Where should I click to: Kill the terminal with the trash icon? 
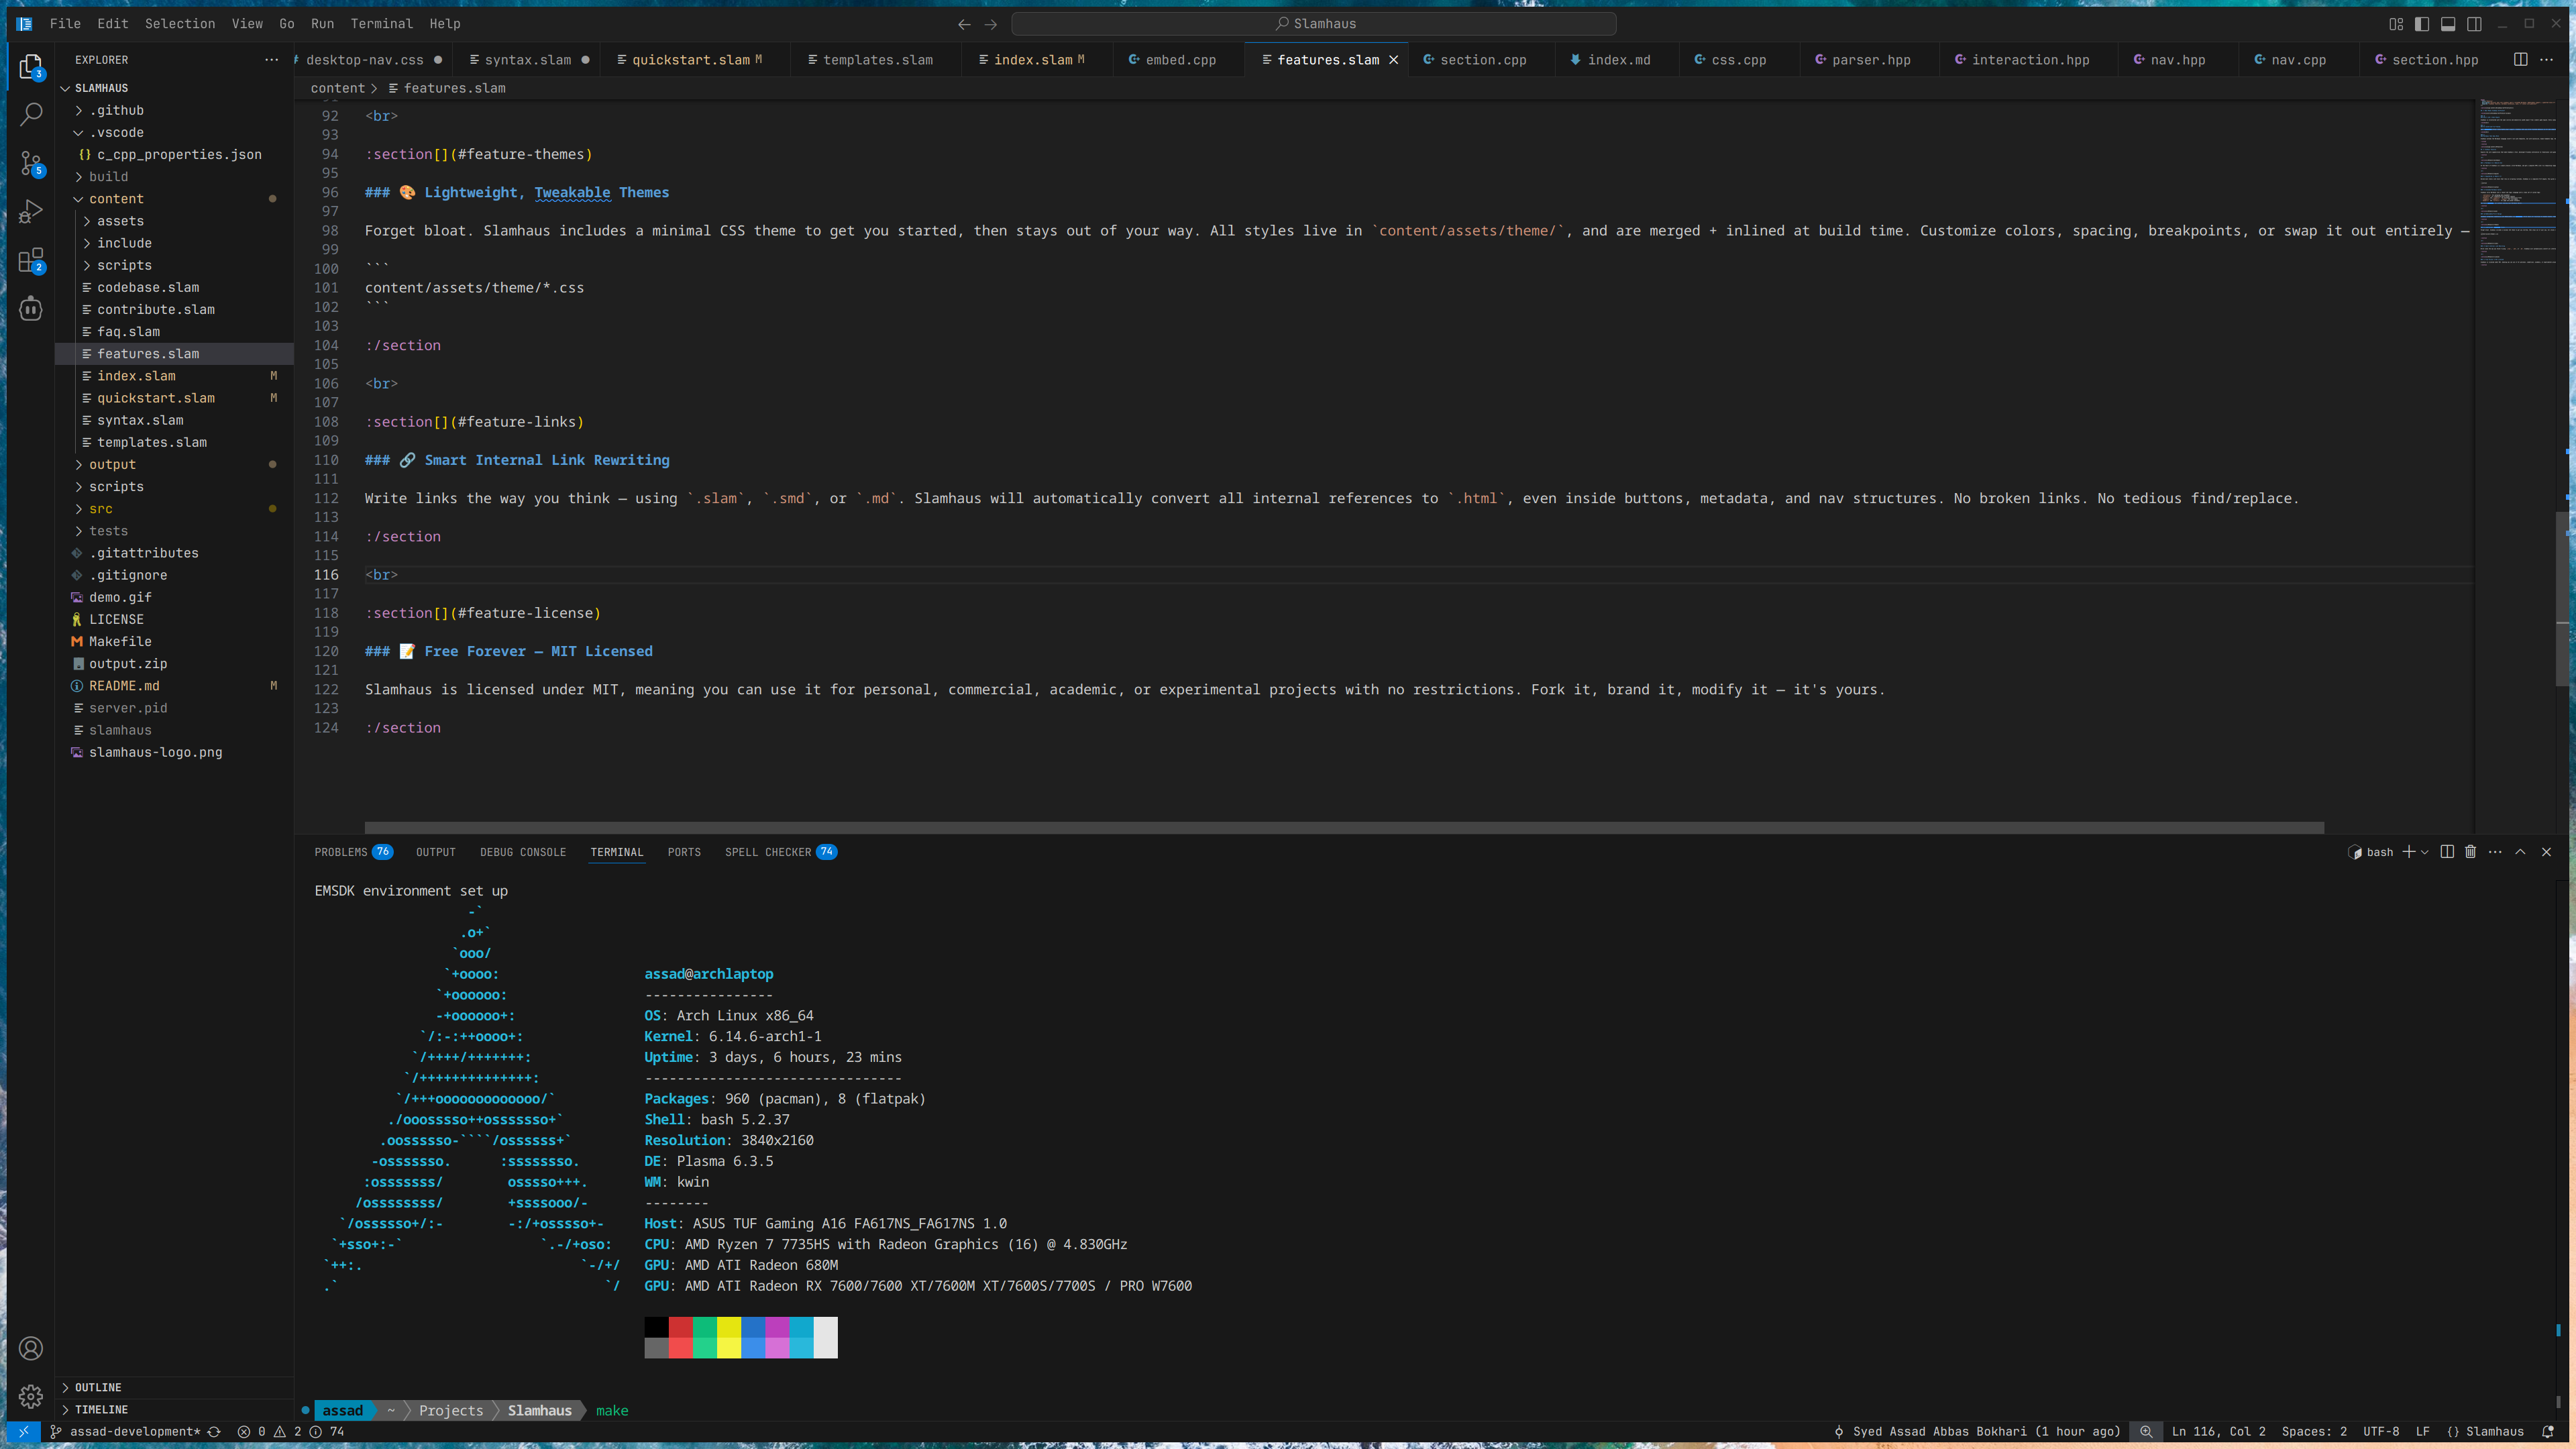click(x=2471, y=852)
